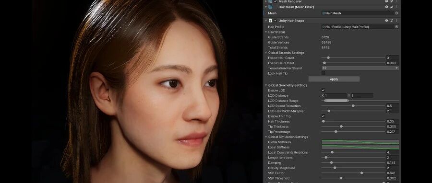Click the Follow Hair Count value field

(392, 58)
